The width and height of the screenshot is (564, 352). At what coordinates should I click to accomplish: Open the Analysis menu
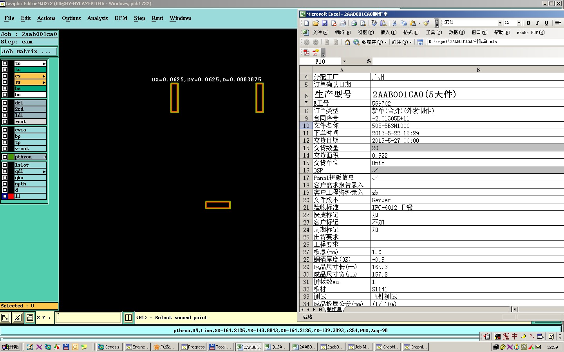[98, 18]
